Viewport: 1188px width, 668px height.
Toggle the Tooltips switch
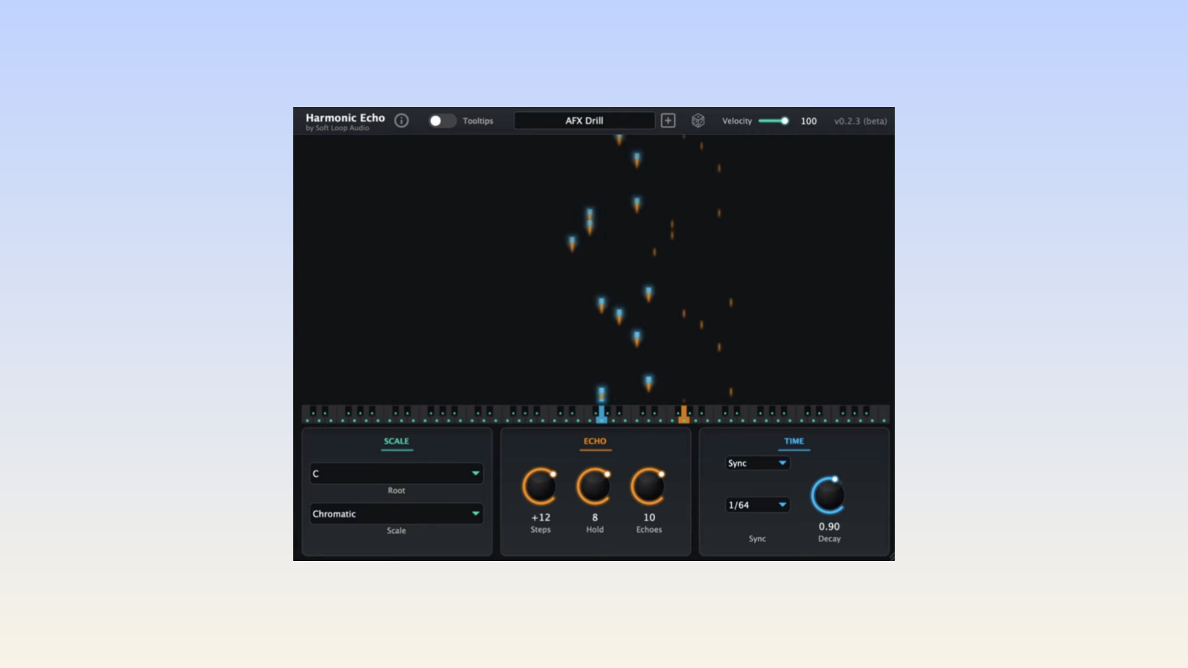pos(442,121)
